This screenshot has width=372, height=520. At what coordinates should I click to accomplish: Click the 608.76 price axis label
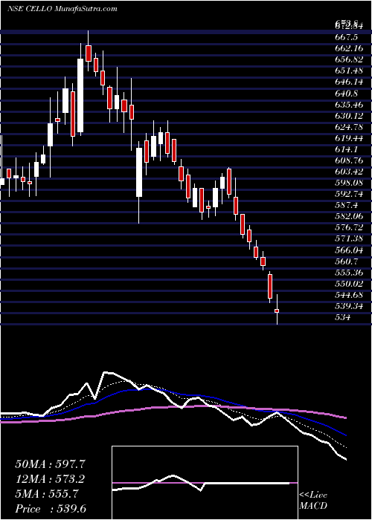(349, 160)
